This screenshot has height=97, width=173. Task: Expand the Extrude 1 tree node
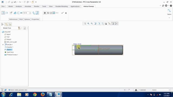(x=3, y=45)
